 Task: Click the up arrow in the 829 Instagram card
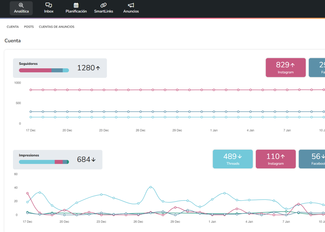[x=292, y=65]
